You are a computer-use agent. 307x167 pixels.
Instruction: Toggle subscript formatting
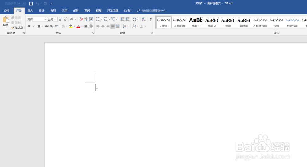click(52, 26)
